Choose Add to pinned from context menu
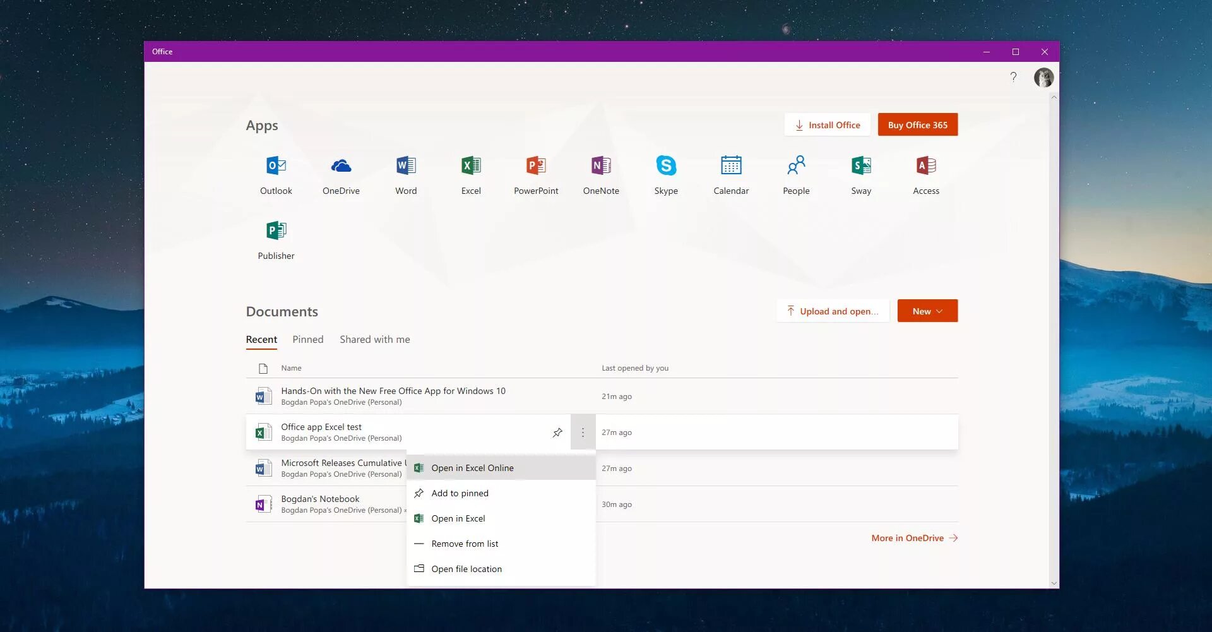This screenshot has width=1212, height=632. click(501, 493)
